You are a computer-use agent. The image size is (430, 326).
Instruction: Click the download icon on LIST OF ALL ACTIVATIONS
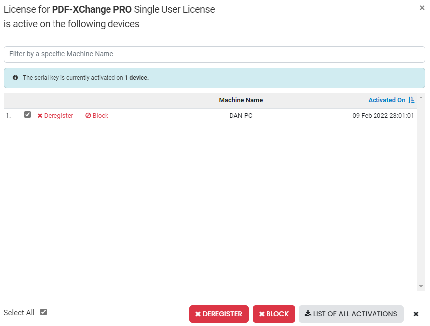pyautogui.click(x=309, y=314)
